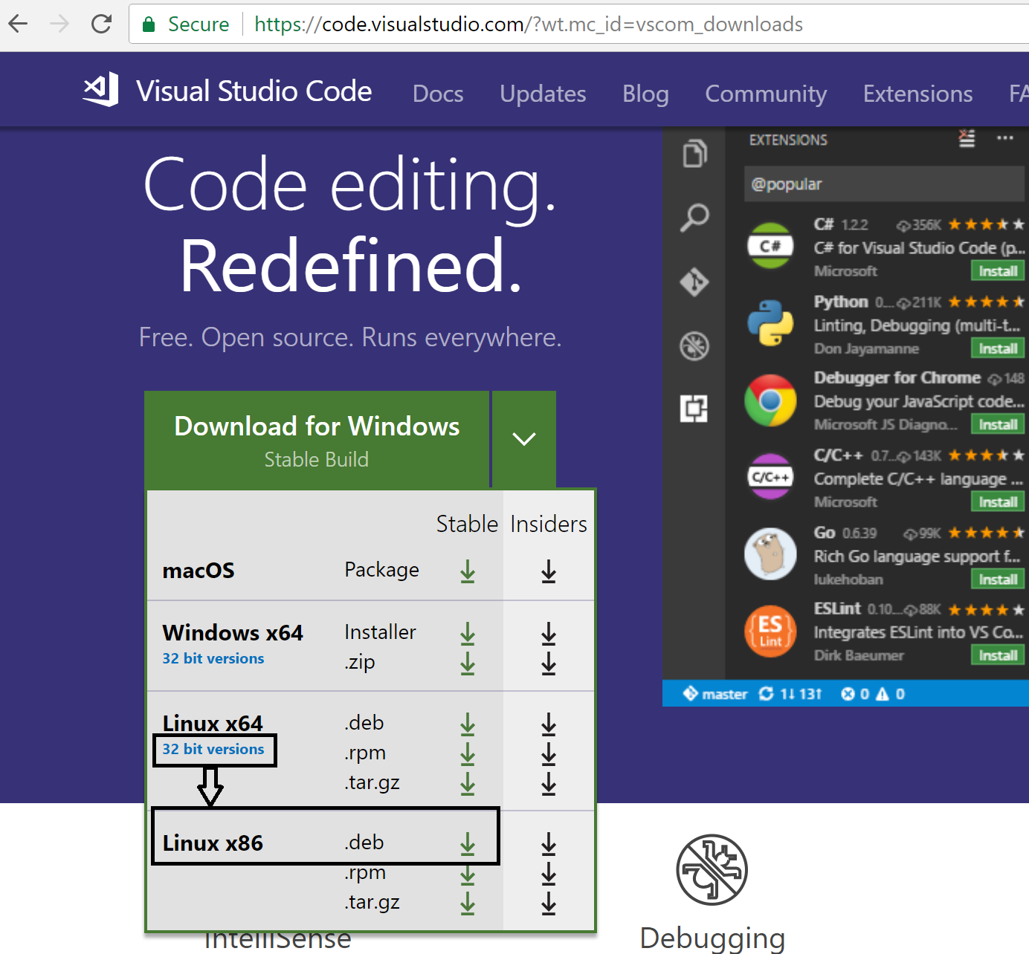The height and width of the screenshot is (954, 1029).
Task: Install the Go extension
Action: (x=998, y=580)
